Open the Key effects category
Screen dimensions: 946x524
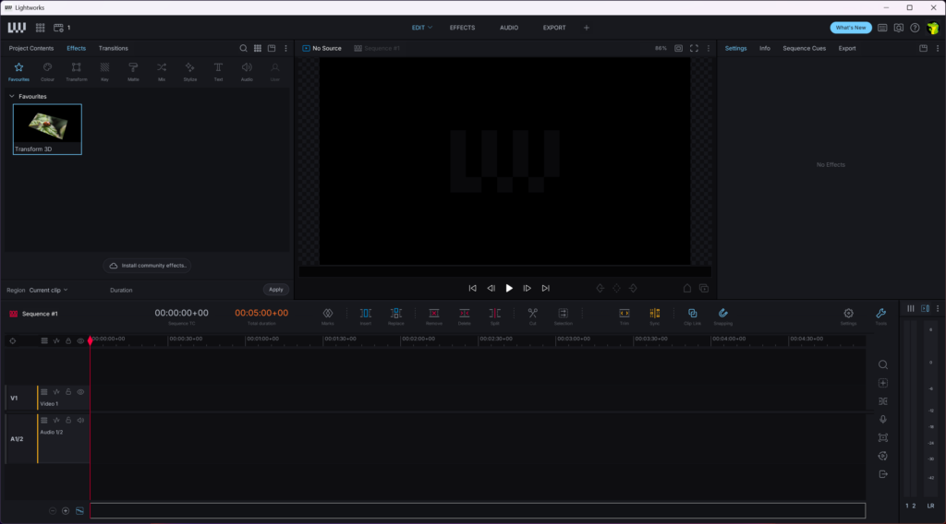pos(104,71)
